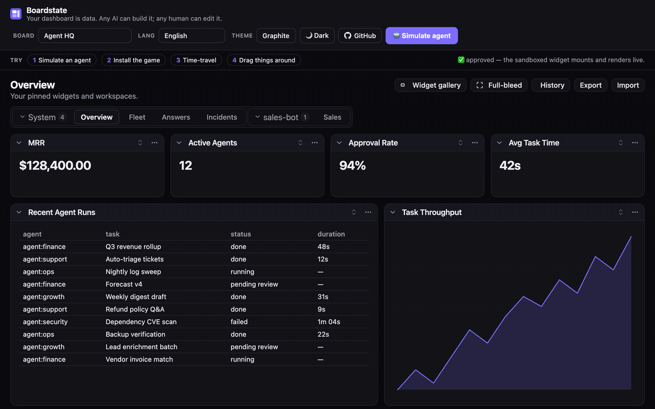Switch to the Incidents tab

tap(222, 117)
